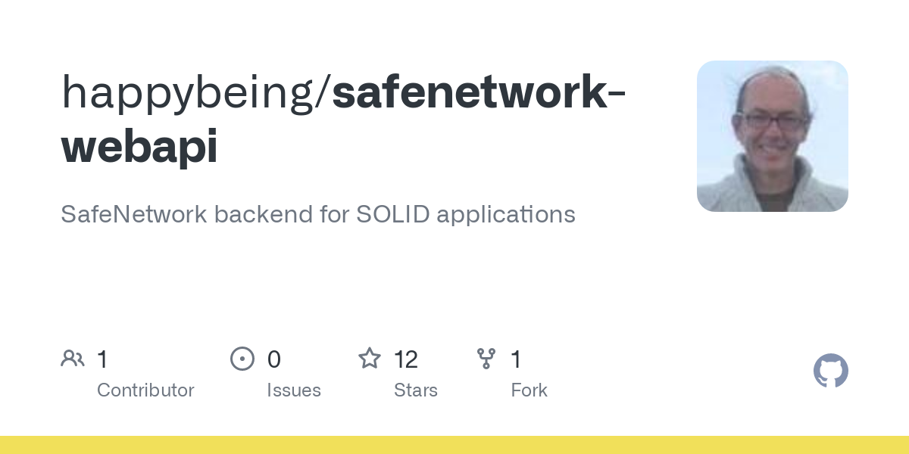This screenshot has width=909, height=454.
Task: Open the 'Stars' label
Action: click(x=416, y=390)
